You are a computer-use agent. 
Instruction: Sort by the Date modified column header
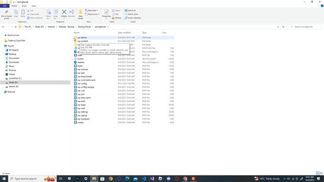(124, 32)
